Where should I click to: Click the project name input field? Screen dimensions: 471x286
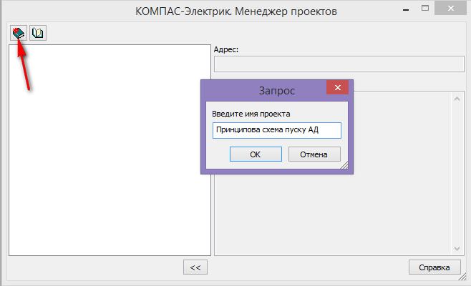point(276,130)
